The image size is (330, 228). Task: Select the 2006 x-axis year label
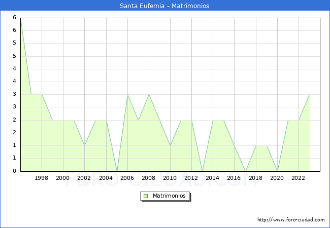pyautogui.click(x=127, y=178)
